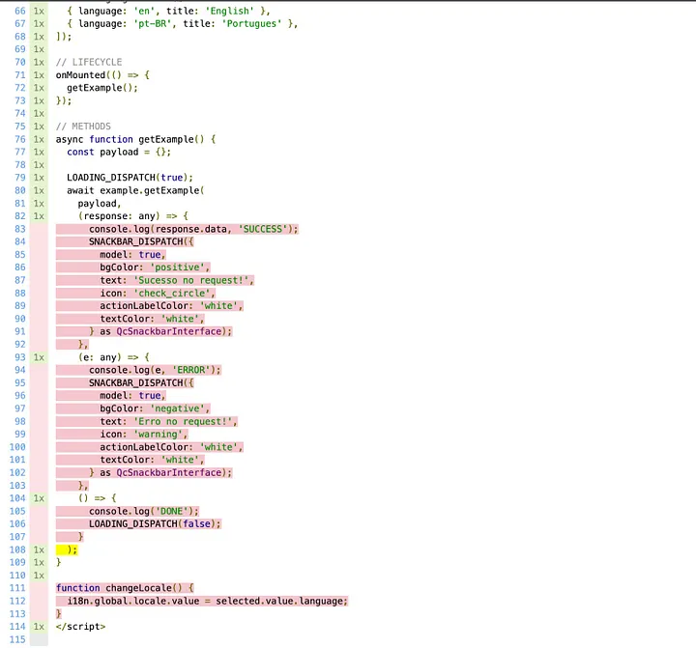Click getExample(); inside onMounted on line 72

(102, 88)
